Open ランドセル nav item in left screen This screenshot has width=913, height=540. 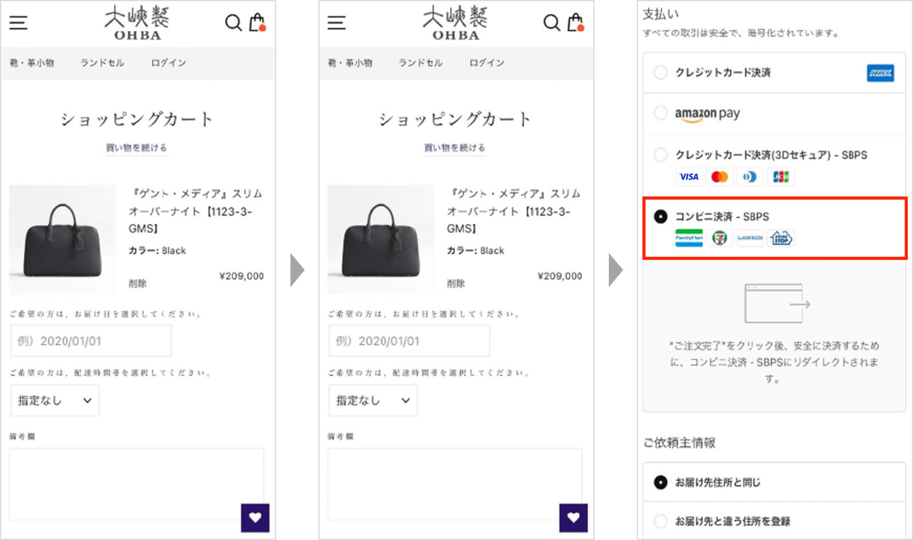click(102, 63)
